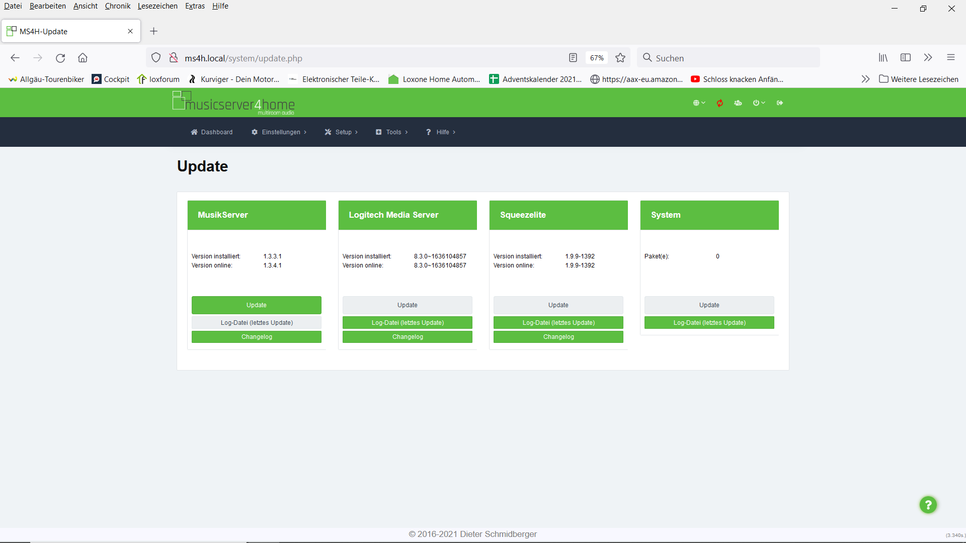Click the red update refresh icon
Image resolution: width=966 pixels, height=543 pixels.
pyautogui.click(x=720, y=103)
